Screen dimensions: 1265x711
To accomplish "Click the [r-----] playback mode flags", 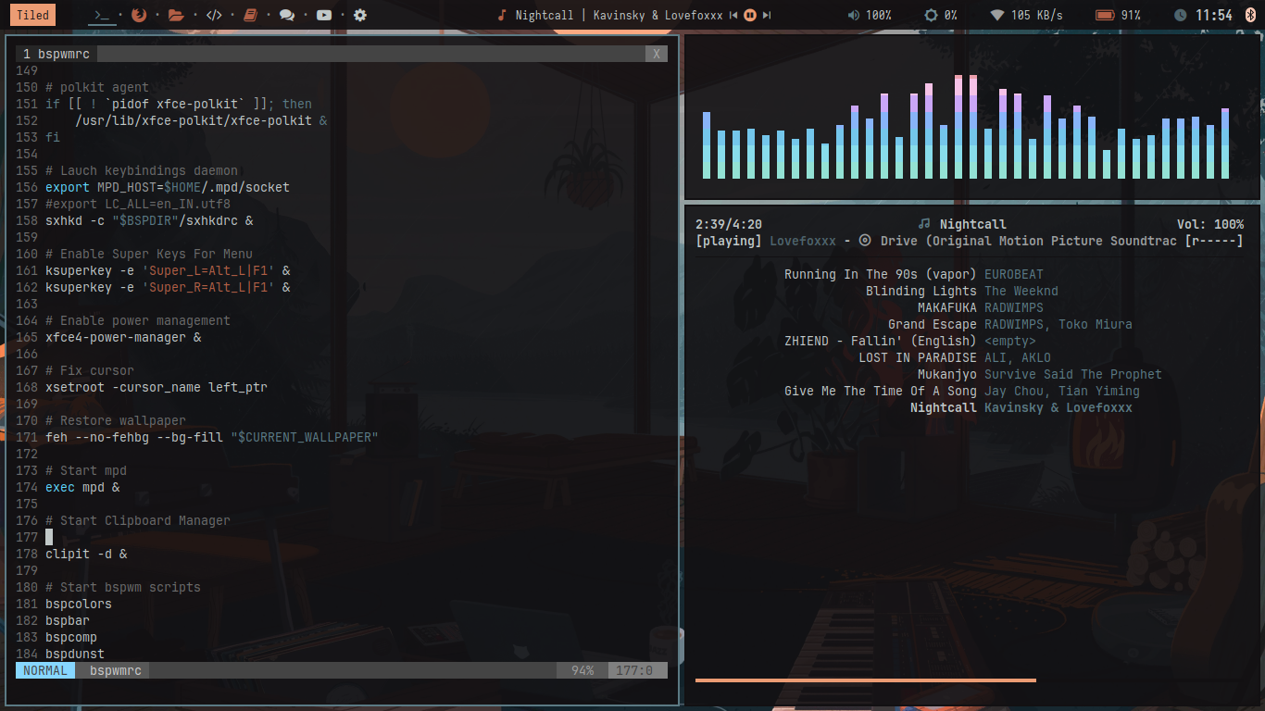I will pos(1214,241).
